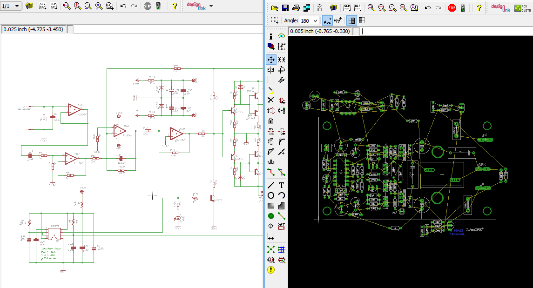The width and height of the screenshot is (533, 288).
Task: Select the Autorouter tool
Action: pos(282,250)
